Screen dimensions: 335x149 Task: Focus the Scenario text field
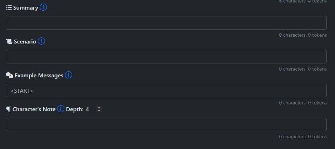[x=166, y=57]
